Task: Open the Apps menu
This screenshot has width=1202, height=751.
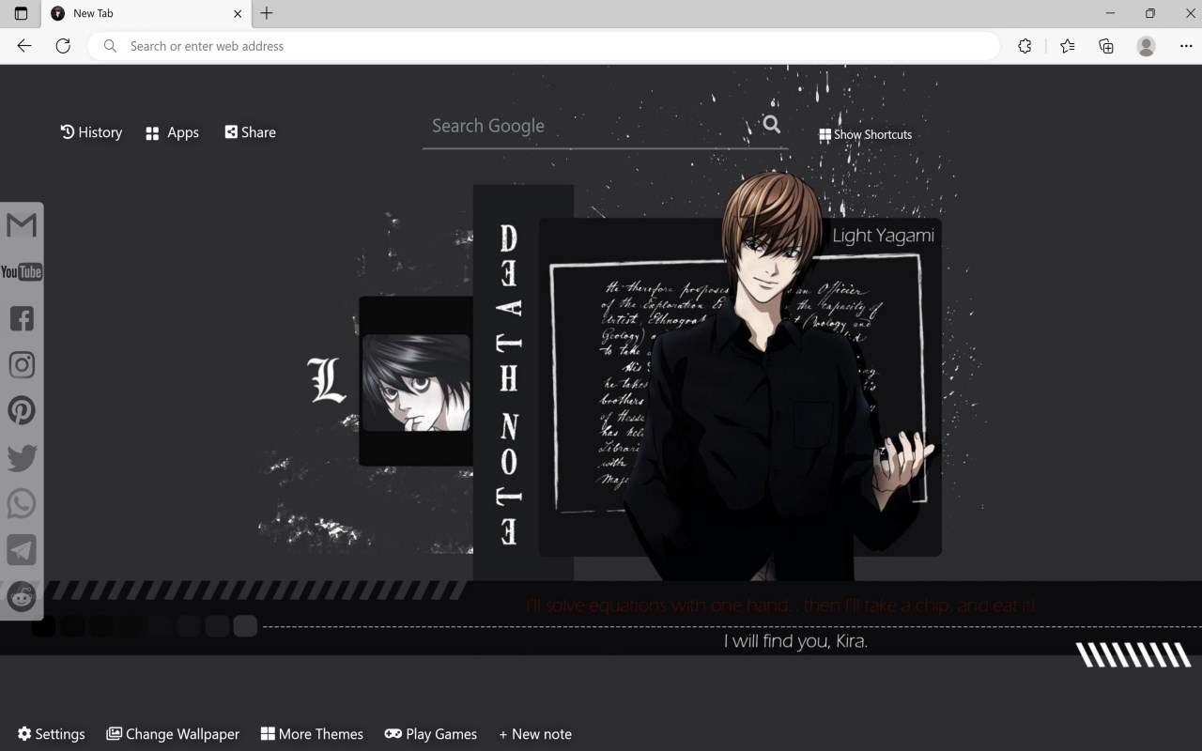Action: [x=172, y=133]
